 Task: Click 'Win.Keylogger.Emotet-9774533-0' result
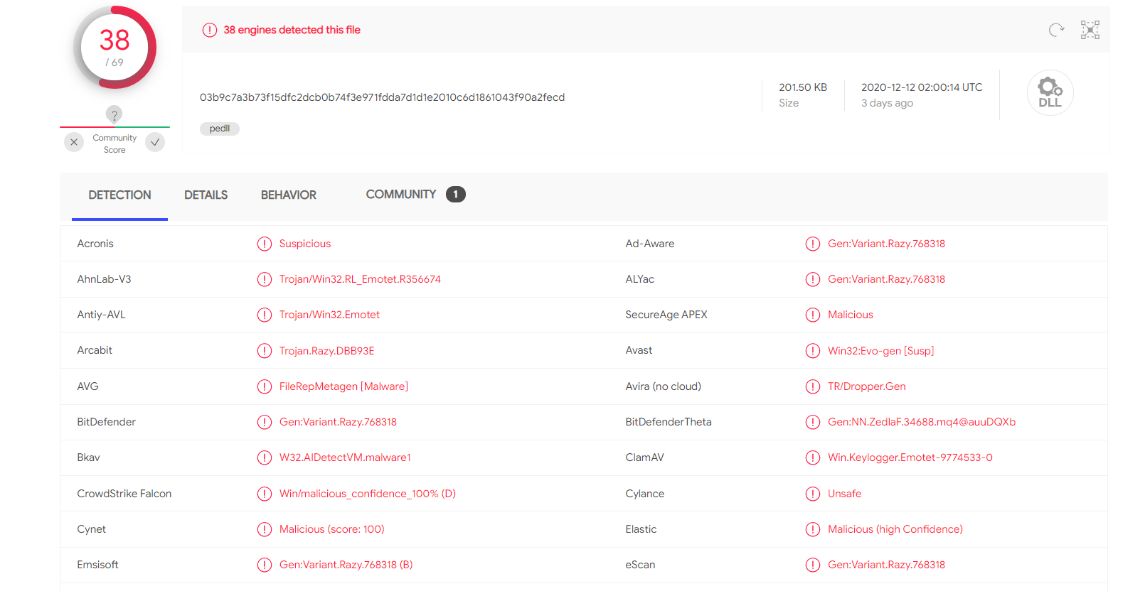coord(910,457)
